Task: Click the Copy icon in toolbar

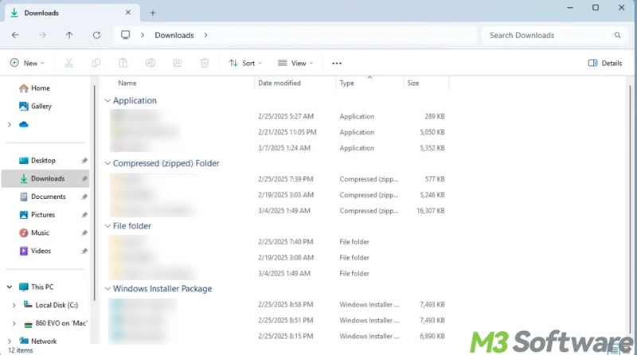Action: [x=96, y=63]
